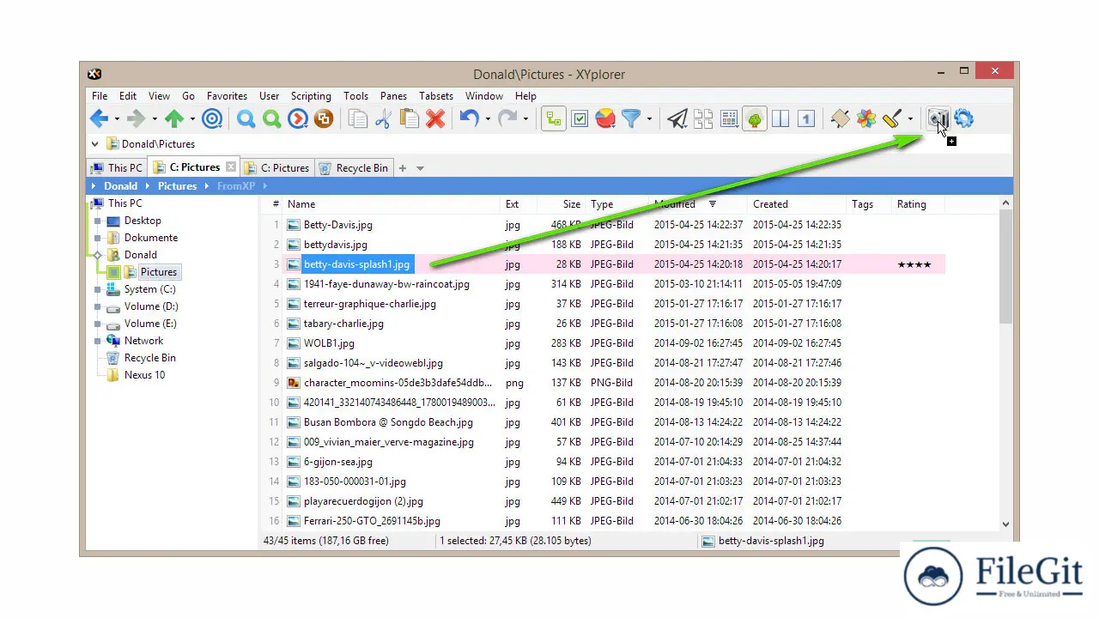Screen dimensions: 1099x618
Task: Open the Scripting menu
Action: pyautogui.click(x=311, y=96)
